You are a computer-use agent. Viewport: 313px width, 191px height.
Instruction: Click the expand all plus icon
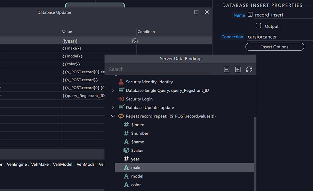pos(238,69)
